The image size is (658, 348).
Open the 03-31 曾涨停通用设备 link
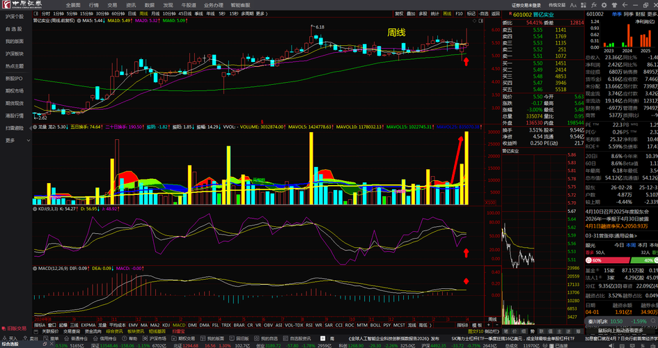click(x=611, y=236)
